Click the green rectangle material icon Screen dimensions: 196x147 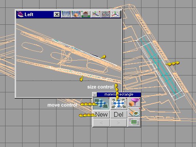(134, 122)
